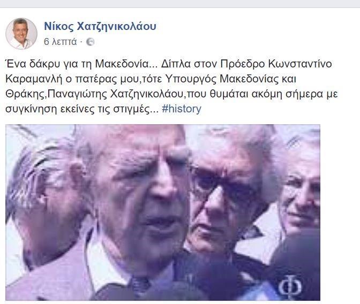The width and height of the screenshot is (360, 304).
Task: Follow the #history hashtag link
Action: coord(182,109)
